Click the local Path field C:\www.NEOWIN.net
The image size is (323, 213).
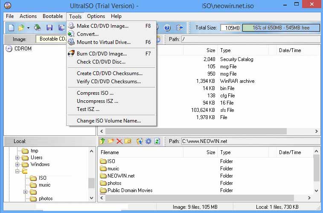pyautogui.click(x=251, y=141)
